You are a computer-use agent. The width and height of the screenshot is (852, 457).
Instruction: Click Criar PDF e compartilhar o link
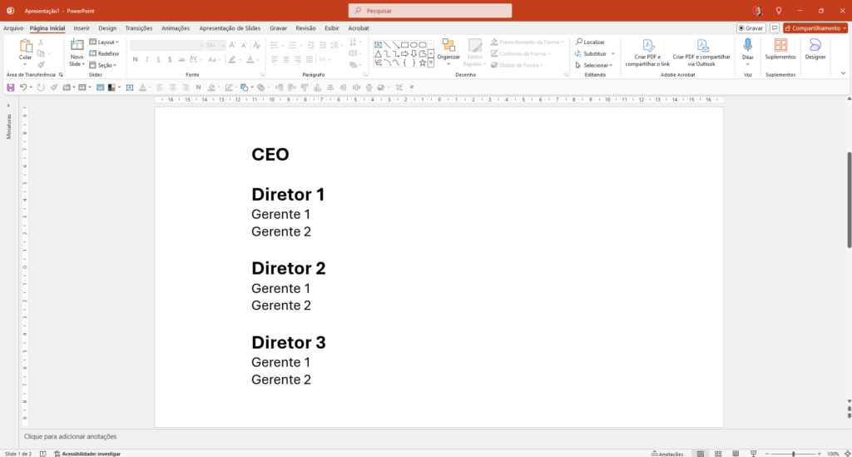tap(647, 52)
